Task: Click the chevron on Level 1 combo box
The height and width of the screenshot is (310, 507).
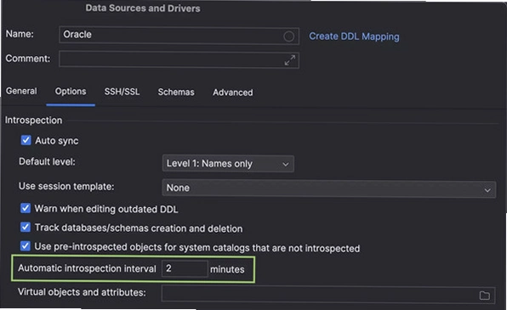Action: (x=286, y=165)
